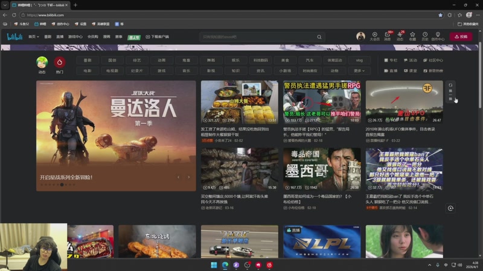Open the new tab plus button
The image size is (483, 271).
[75, 5]
